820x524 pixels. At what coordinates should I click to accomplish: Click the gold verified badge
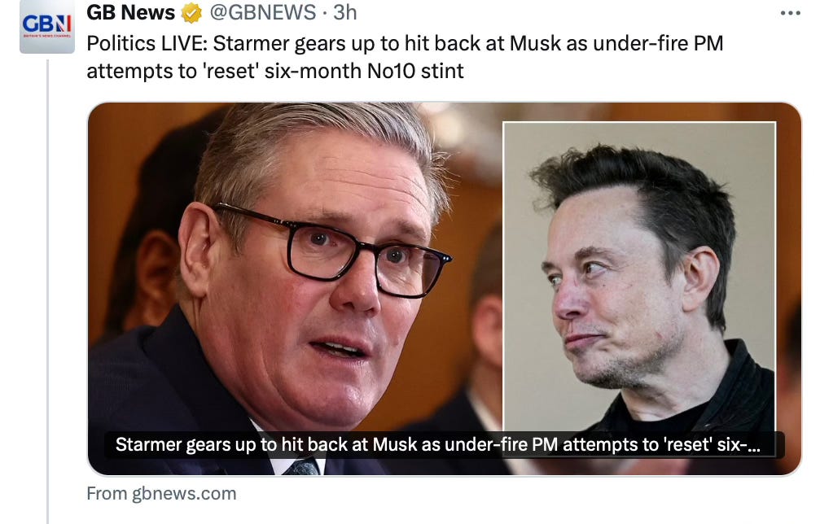(191, 13)
